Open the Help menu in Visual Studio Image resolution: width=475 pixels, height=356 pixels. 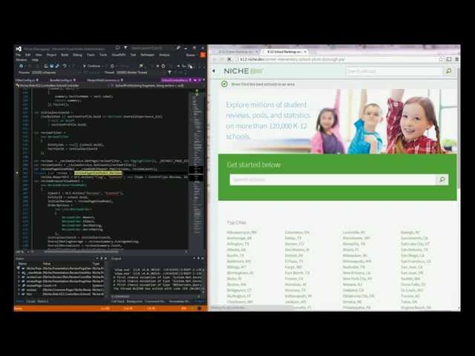coord(35,60)
